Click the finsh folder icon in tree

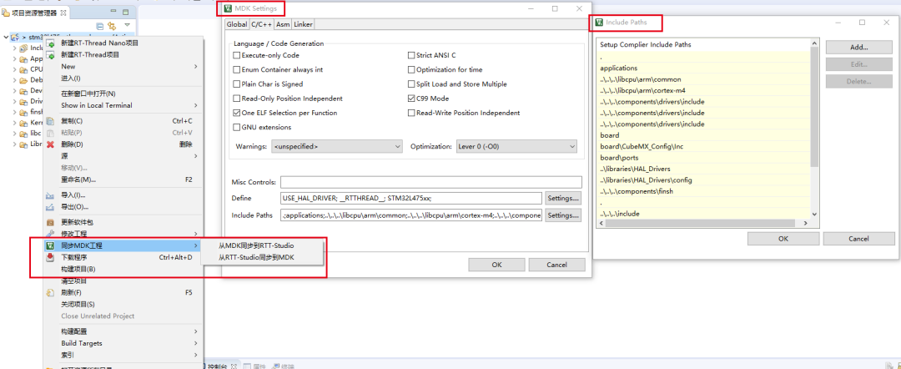(x=23, y=112)
